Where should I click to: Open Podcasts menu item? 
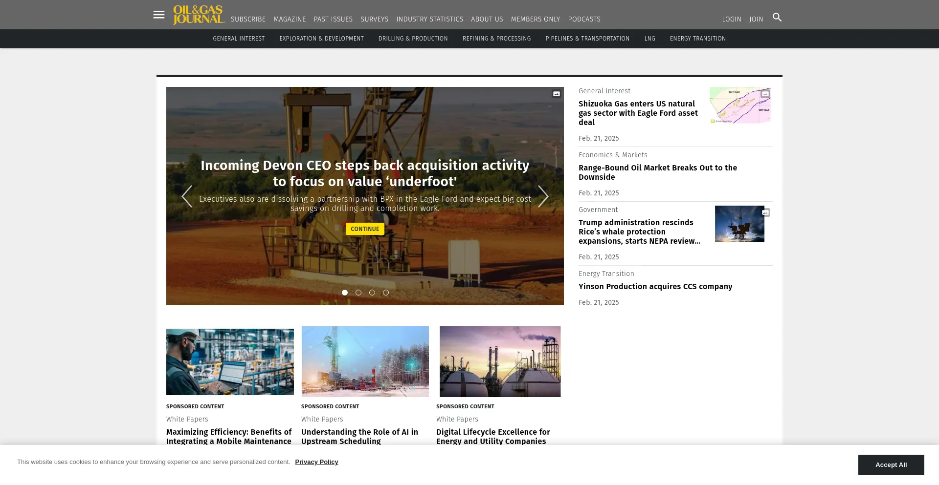(584, 19)
